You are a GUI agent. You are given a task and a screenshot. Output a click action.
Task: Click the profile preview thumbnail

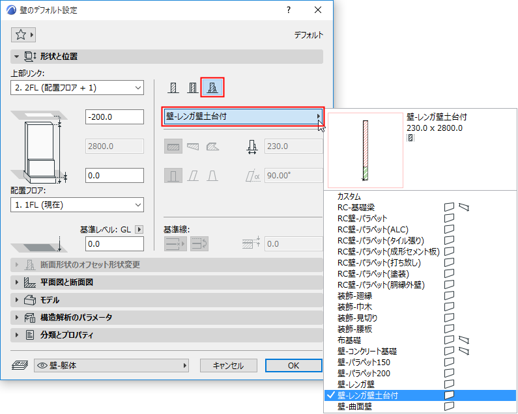click(366, 150)
